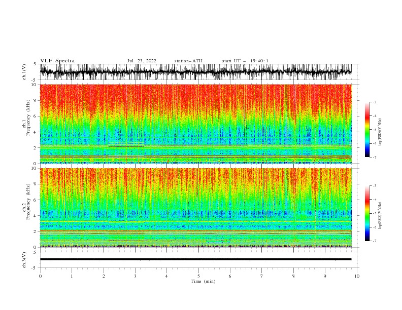Viewport: 402px width, 310px height.
Task: Click the ch.1 voltage waveform trace panel
Action: pyautogui.click(x=199, y=72)
